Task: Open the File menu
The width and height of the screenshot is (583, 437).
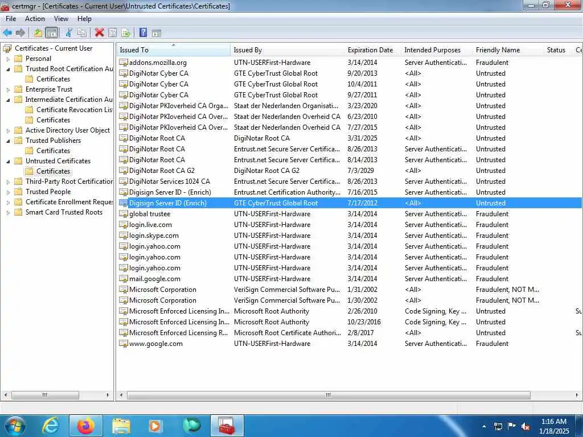Action: tap(11, 19)
